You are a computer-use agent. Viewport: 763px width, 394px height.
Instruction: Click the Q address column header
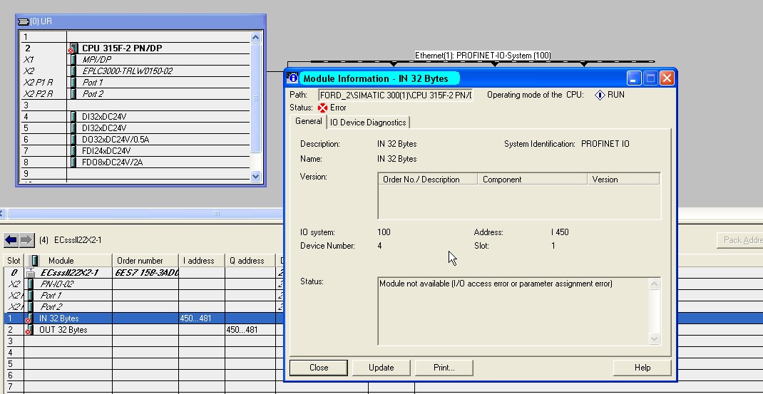coord(250,261)
